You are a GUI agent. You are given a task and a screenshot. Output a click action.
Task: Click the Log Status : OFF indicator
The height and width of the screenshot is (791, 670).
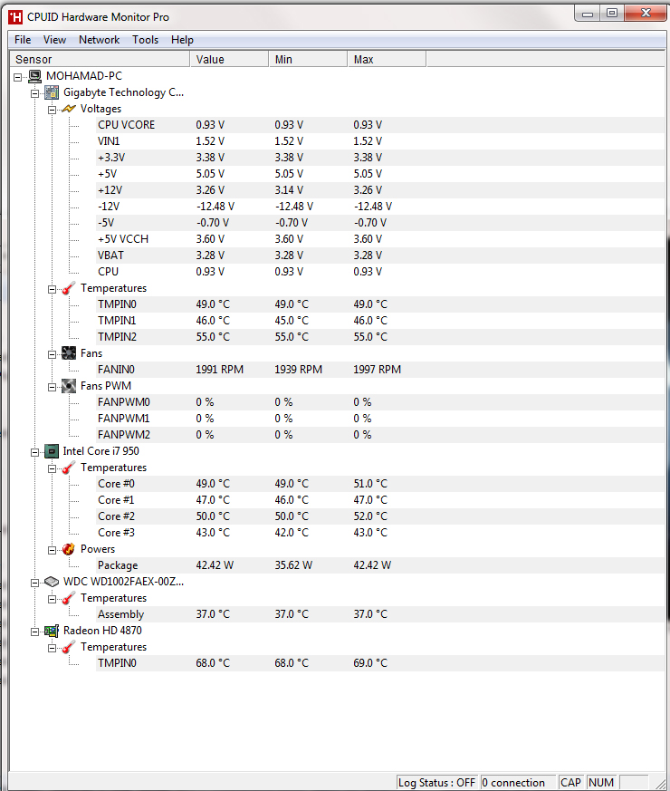pos(436,783)
